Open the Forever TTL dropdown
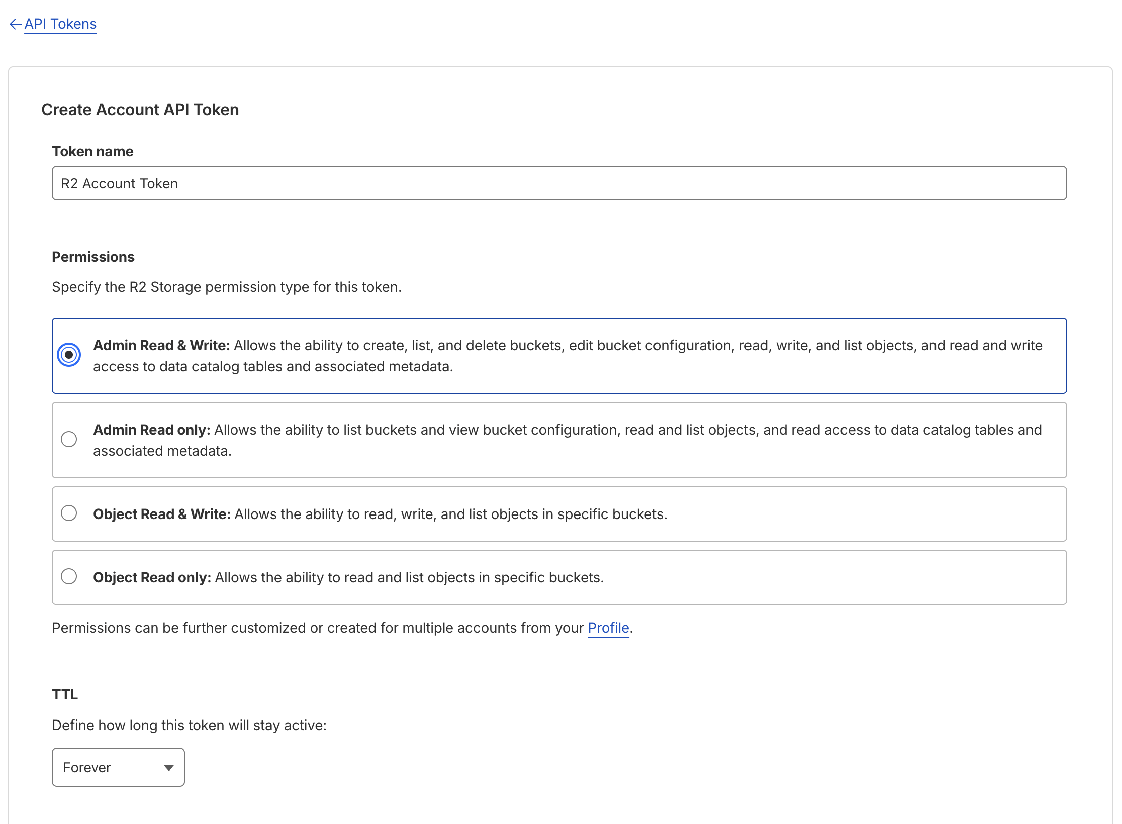Screen dimensions: 1122x824 click(118, 767)
